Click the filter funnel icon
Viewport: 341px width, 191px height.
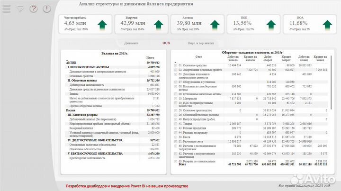20,9
